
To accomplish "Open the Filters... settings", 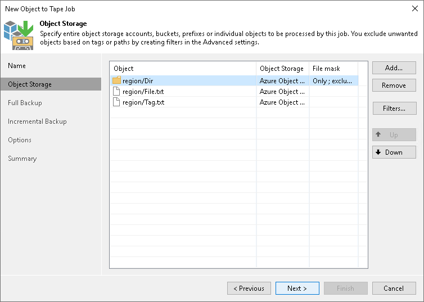I will (394, 109).
